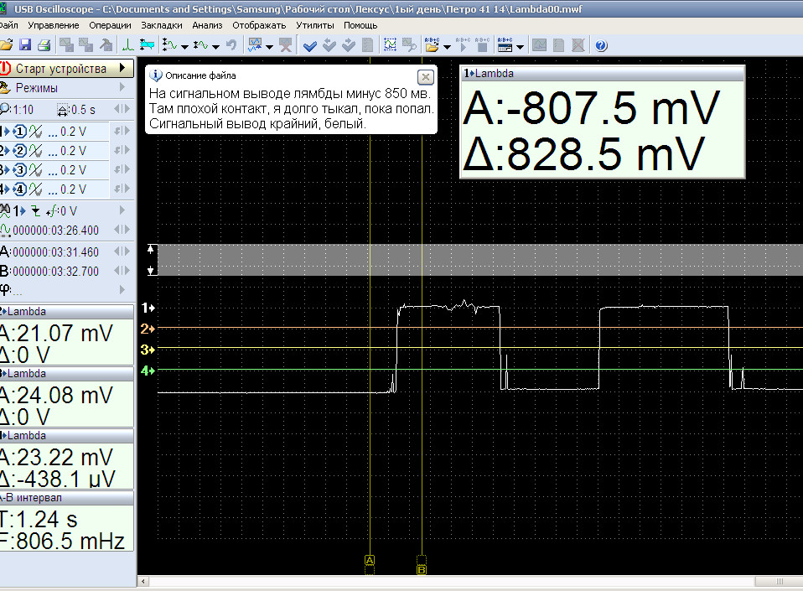Close the file description popup

425,77
